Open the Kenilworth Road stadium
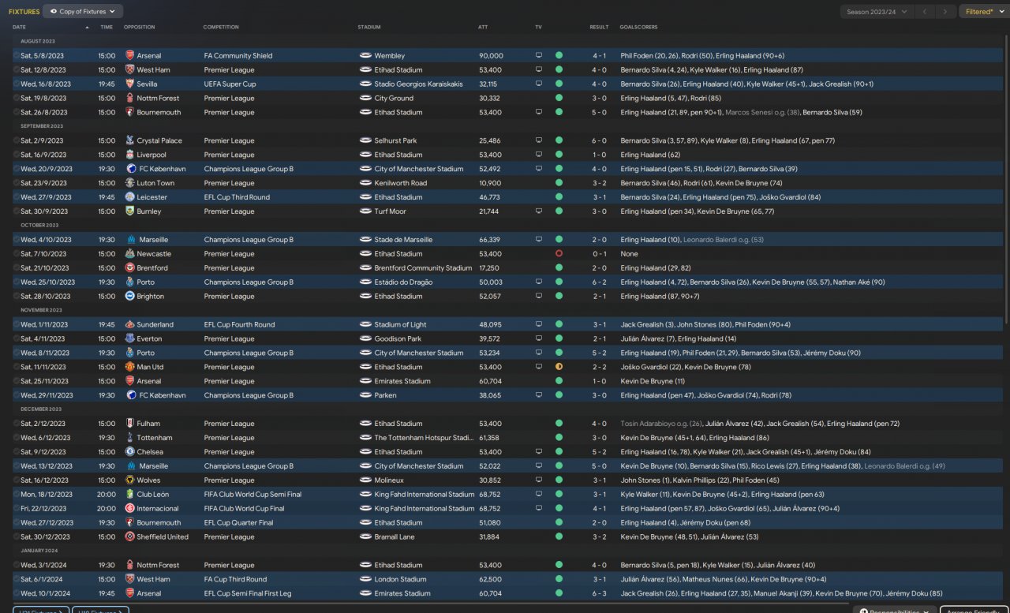 point(401,183)
